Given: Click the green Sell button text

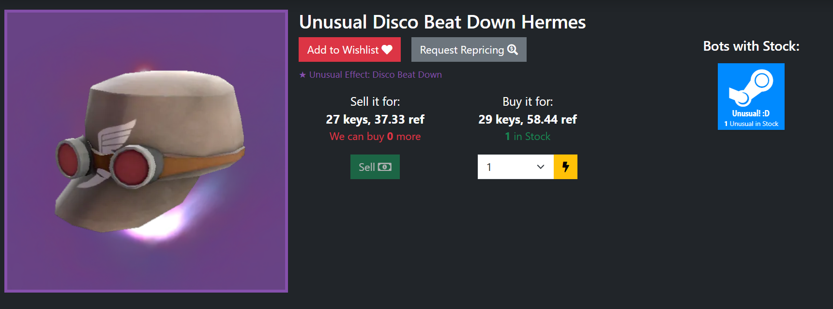Looking at the screenshot, I should pyautogui.click(x=367, y=167).
